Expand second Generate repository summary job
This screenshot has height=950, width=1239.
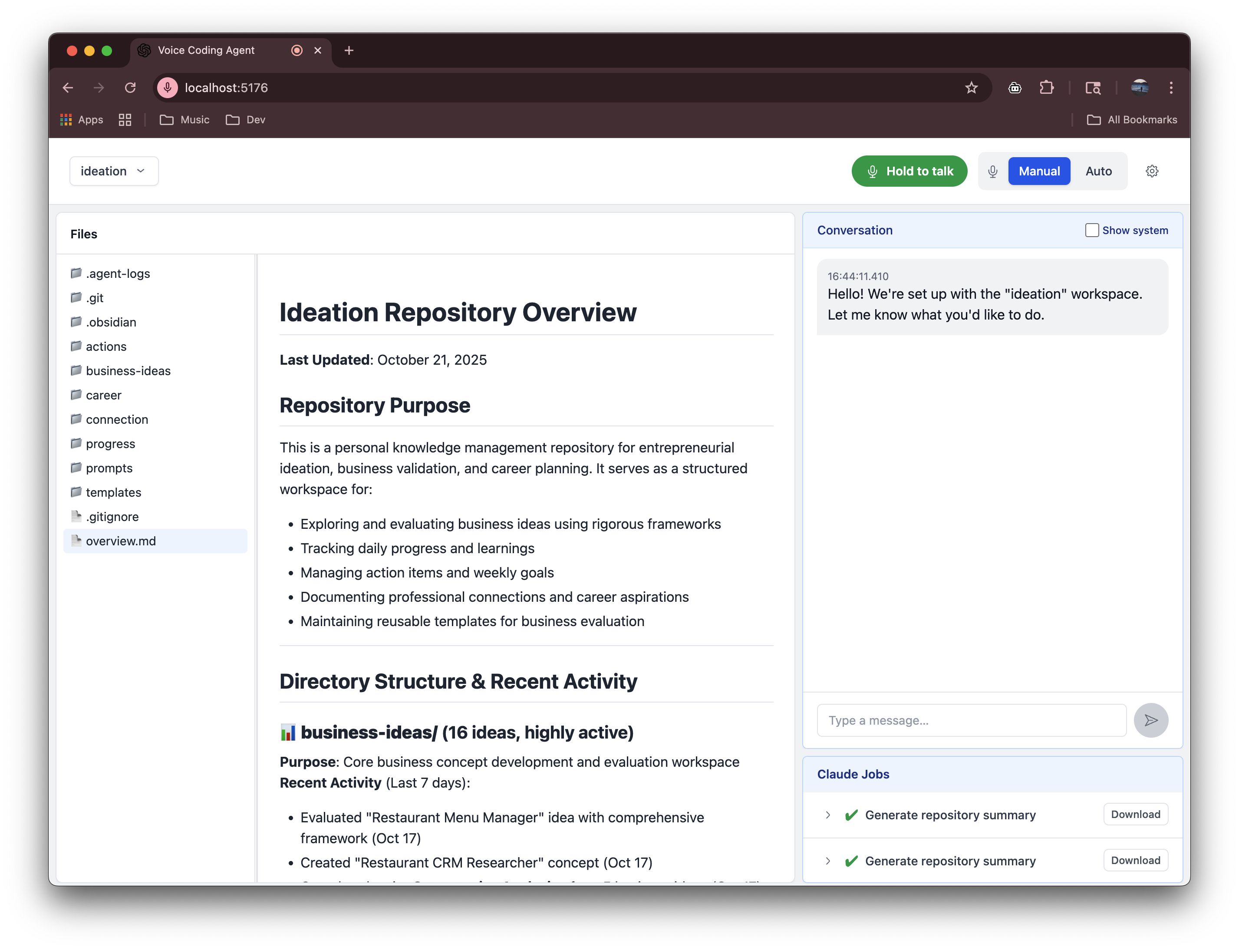pyautogui.click(x=827, y=861)
